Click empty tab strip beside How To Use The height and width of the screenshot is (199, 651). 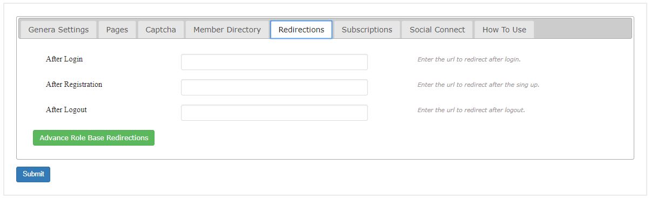click(582, 29)
